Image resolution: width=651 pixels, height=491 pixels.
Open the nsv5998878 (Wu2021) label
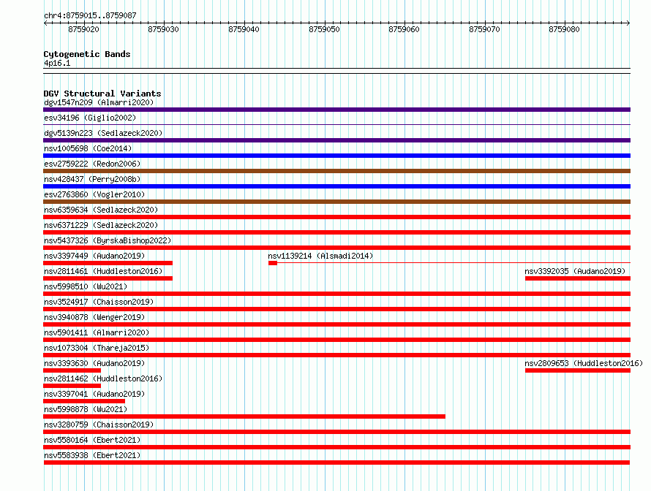click(x=86, y=409)
